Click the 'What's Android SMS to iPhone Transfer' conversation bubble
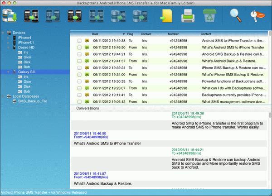The width and height of the screenshot is (272, 196). [169, 143]
